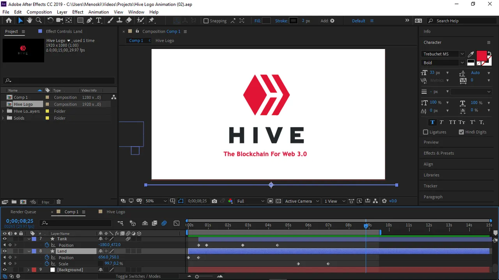Click the shape Fill color swatch
The width and height of the screenshot is (499, 280).
pos(266,21)
